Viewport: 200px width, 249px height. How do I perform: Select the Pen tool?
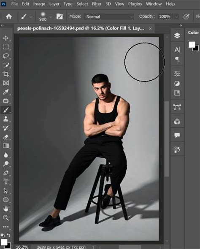click(x=6, y=173)
